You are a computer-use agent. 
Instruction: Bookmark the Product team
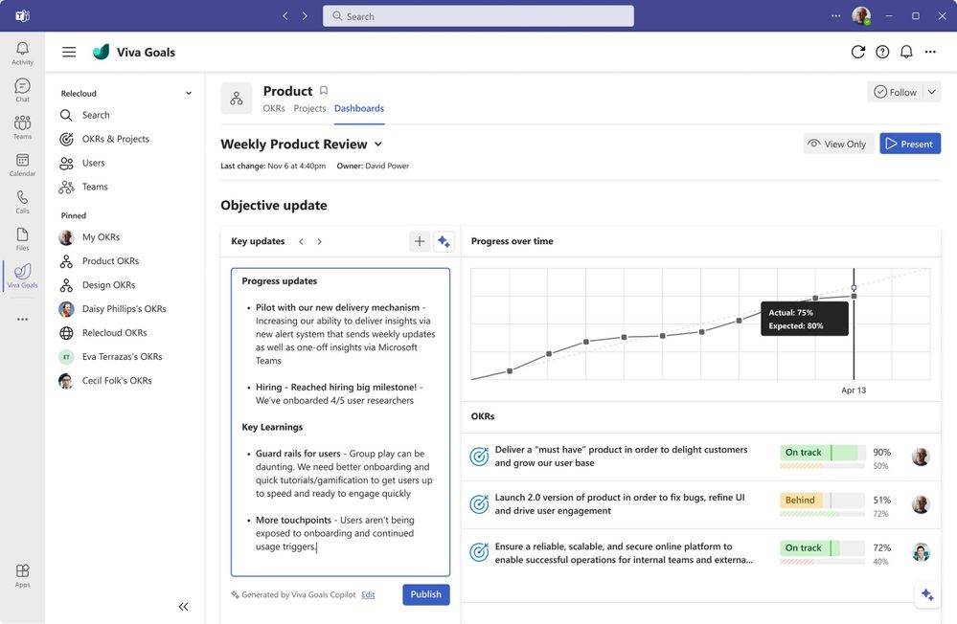tap(324, 91)
